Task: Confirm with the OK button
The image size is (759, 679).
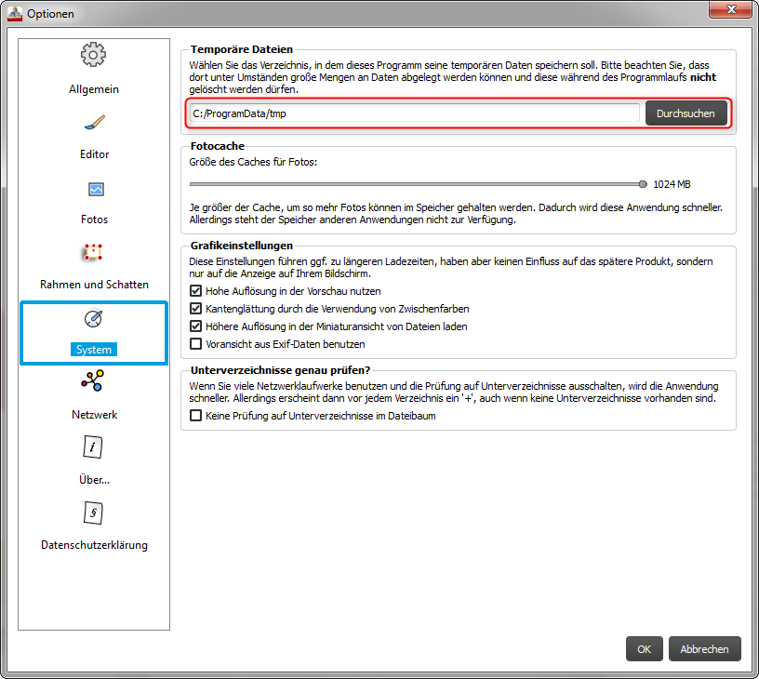Action: click(644, 649)
